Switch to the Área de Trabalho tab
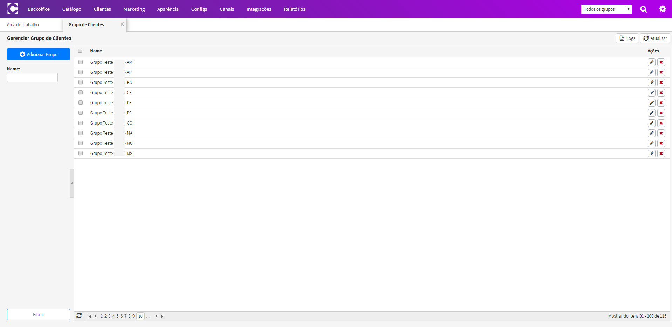This screenshot has height=327, width=672. (x=23, y=24)
